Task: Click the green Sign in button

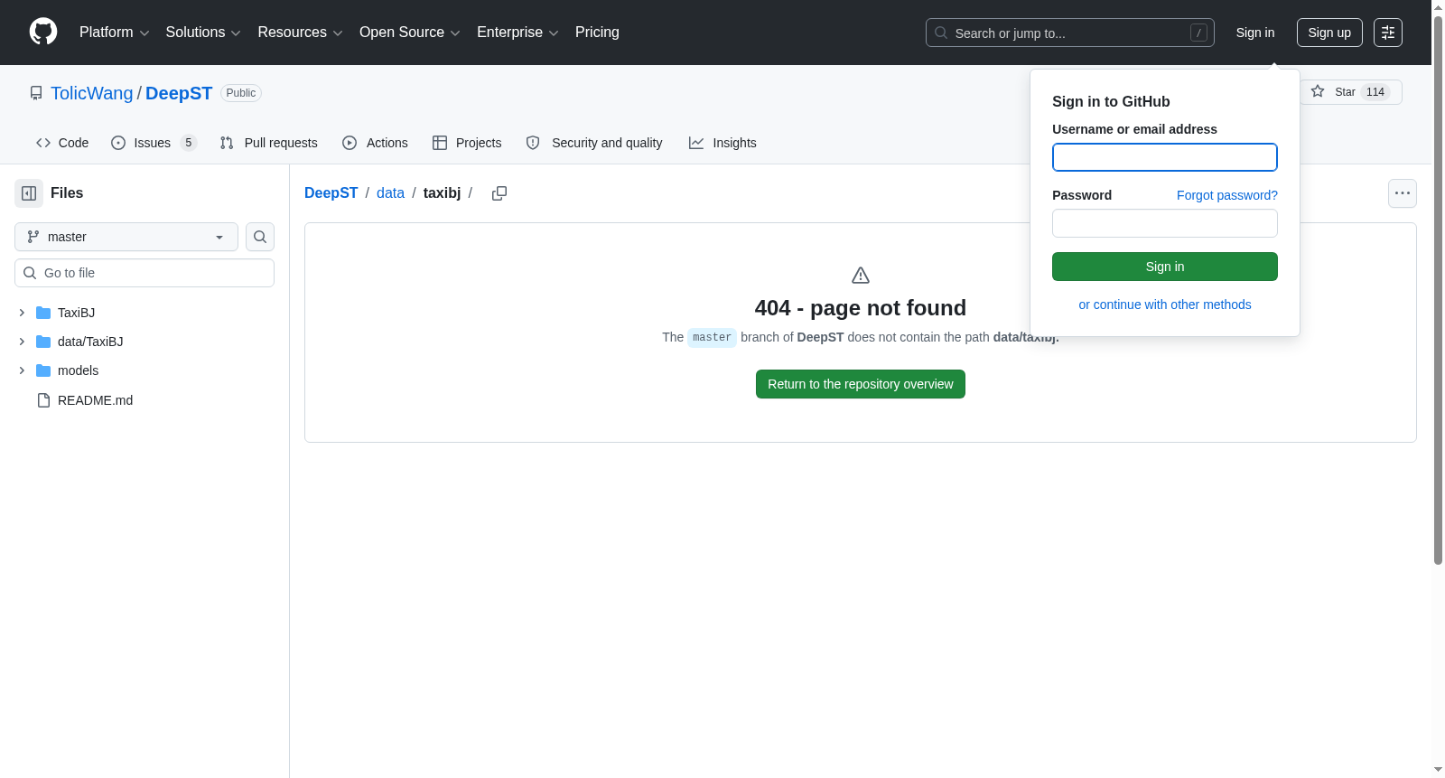Action: pos(1165,267)
